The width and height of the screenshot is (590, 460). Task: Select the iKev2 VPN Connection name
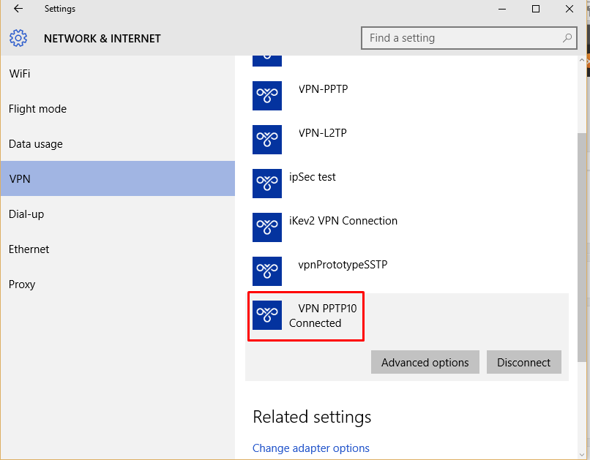[343, 221]
